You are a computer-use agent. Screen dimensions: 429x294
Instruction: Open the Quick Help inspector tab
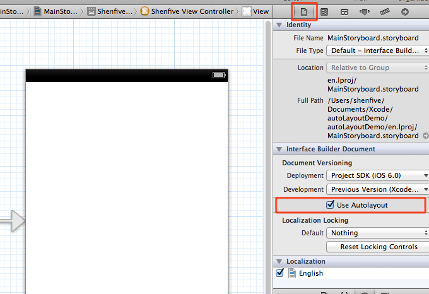coord(324,12)
